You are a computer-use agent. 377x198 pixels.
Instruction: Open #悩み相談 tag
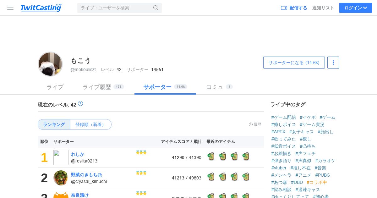pos(281,190)
